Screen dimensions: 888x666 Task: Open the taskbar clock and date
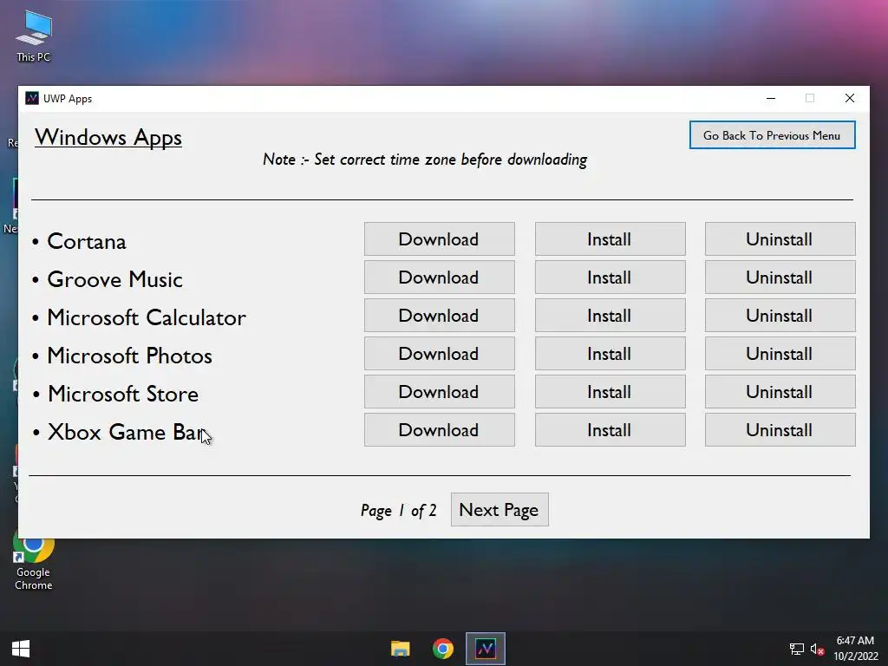(x=856, y=649)
